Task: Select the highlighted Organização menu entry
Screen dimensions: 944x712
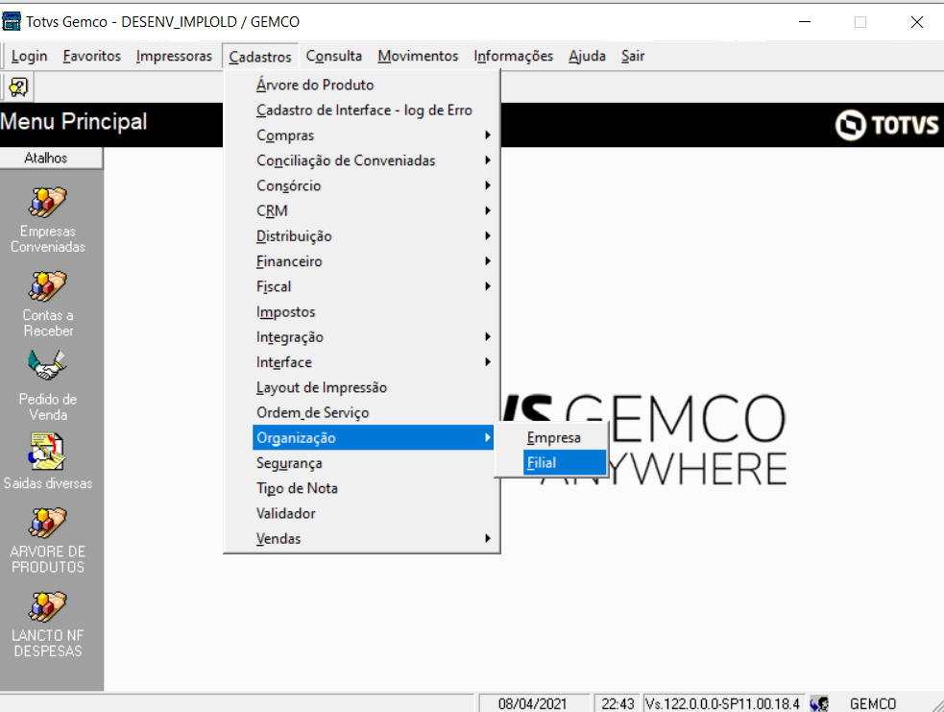Action: pyautogui.click(x=374, y=438)
